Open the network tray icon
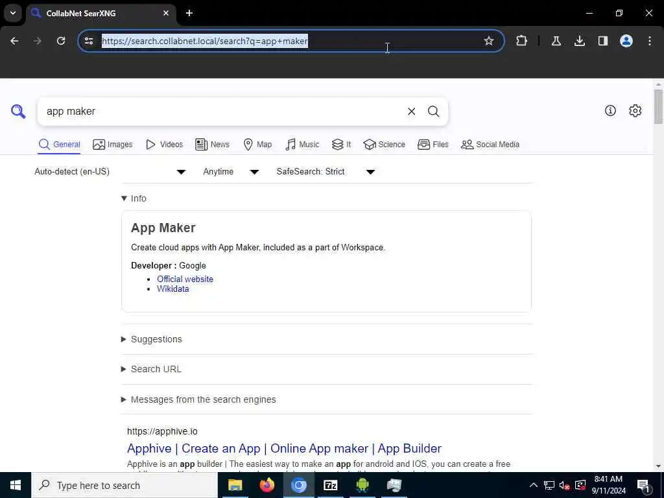The height and width of the screenshot is (498, 664). pos(549,485)
